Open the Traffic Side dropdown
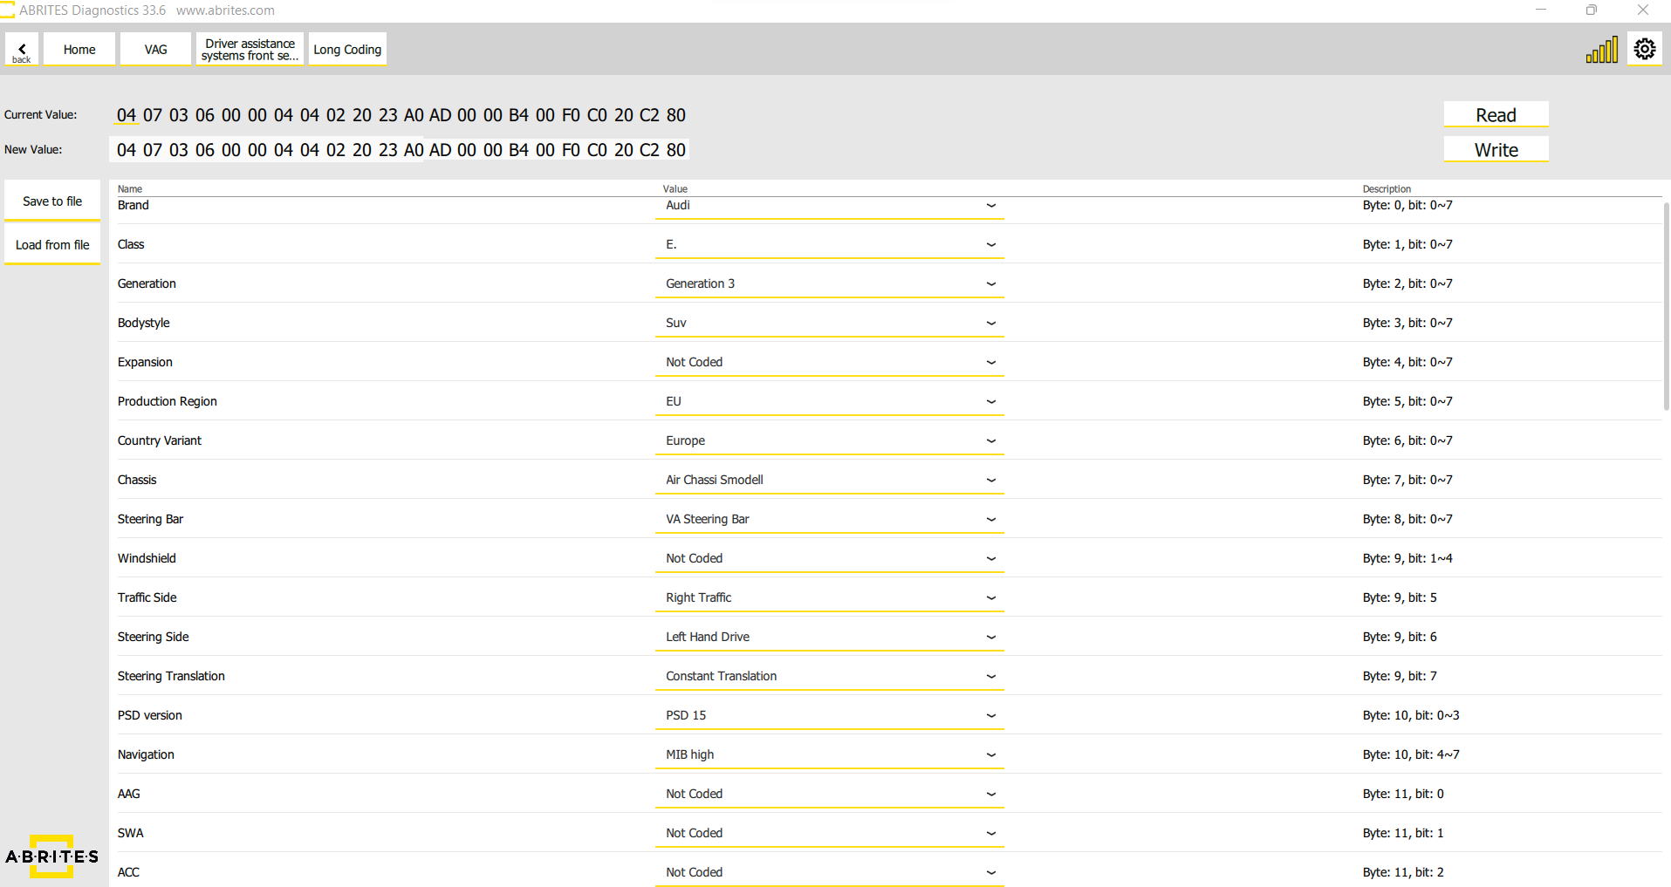 (830, 598)
